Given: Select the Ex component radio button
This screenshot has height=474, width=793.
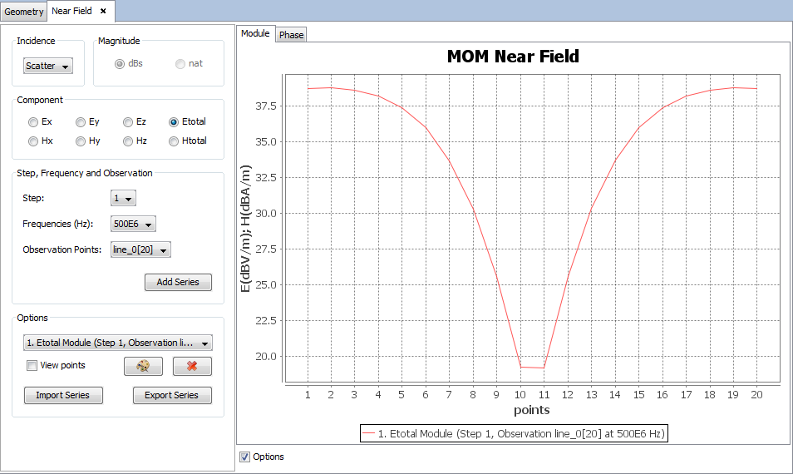Looking at the screenshot, I should coord(33,122).
